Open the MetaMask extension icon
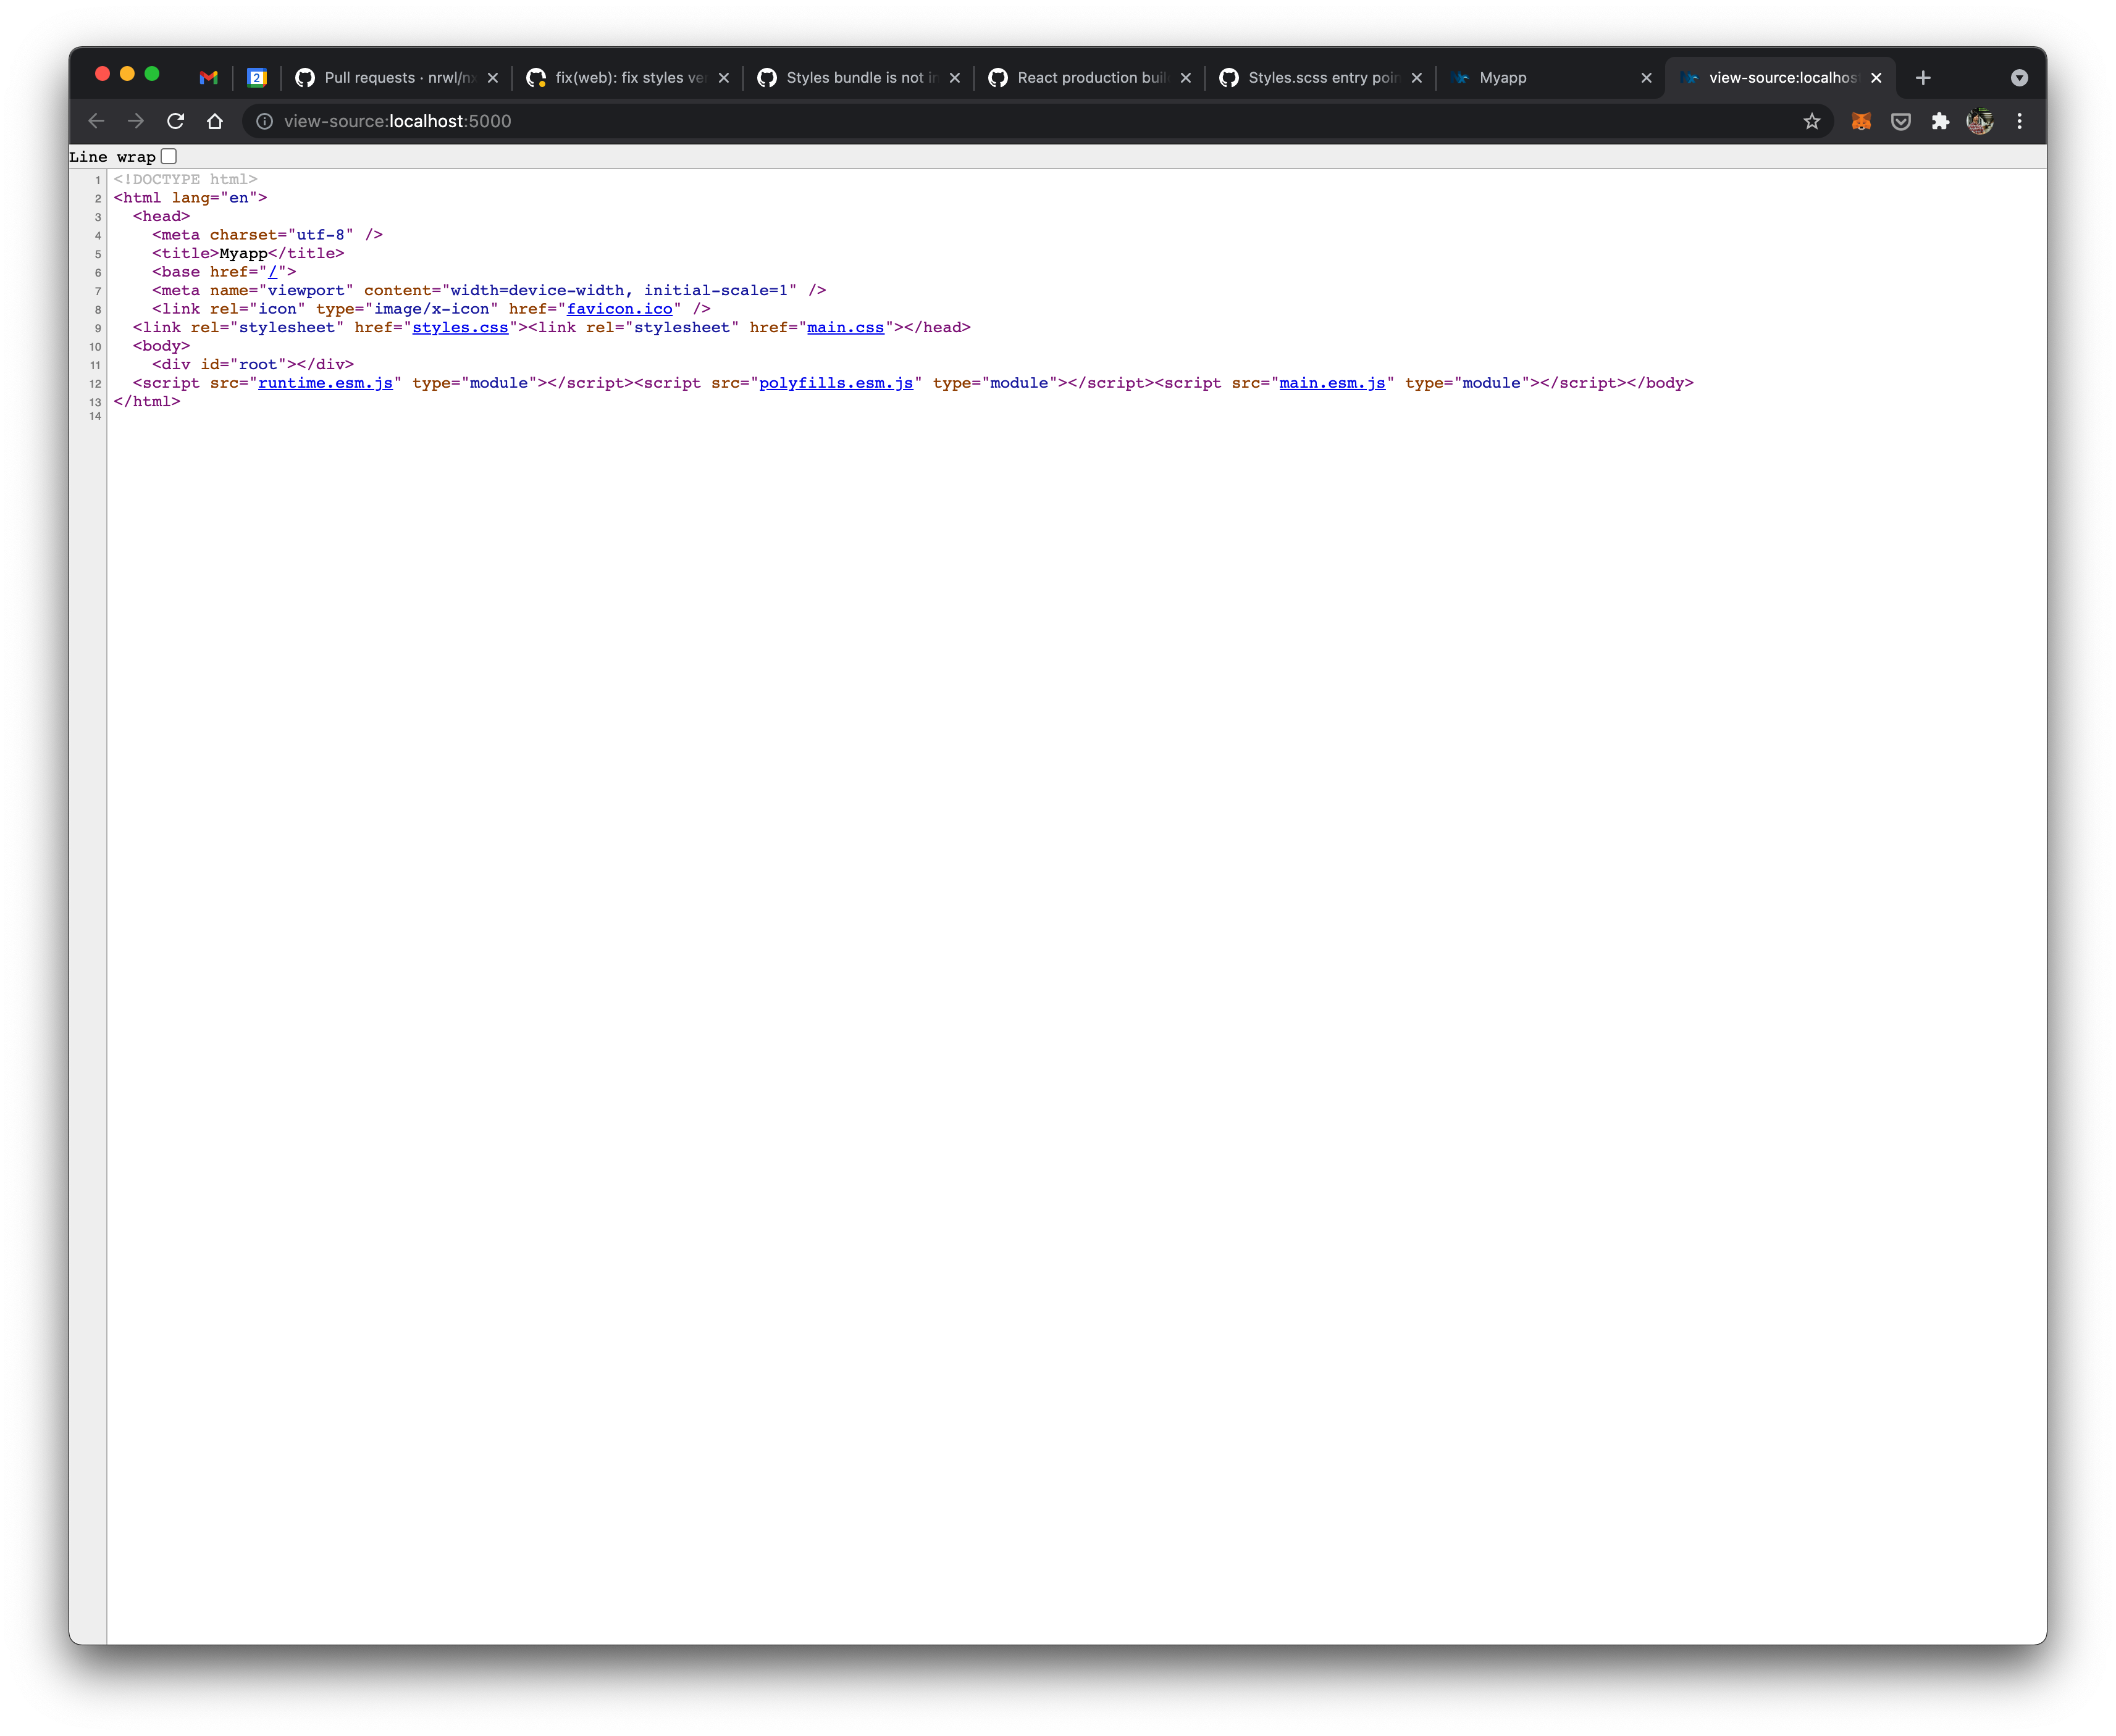This screenshot has width=2116, height=1736. 1860,121
